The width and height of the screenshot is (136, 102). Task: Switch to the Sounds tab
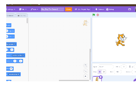tap(22, 16)
